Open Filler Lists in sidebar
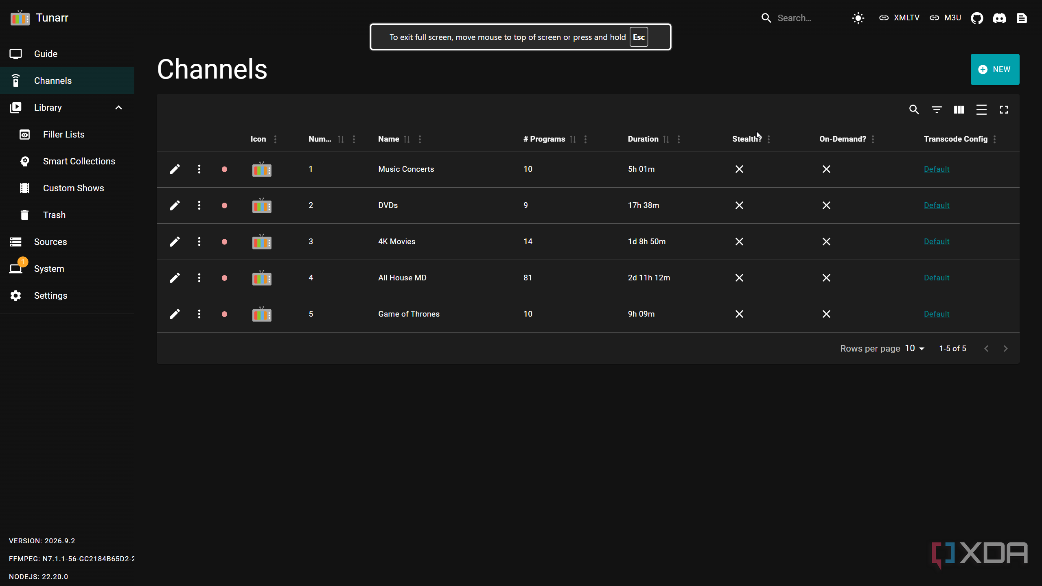 [67, 134]
